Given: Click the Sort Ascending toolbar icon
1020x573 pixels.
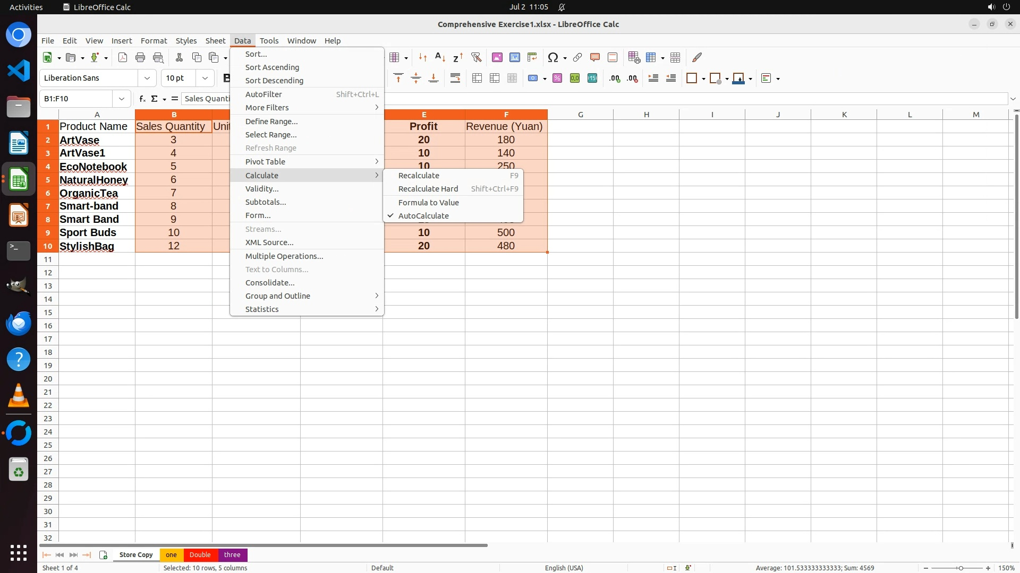Looking at the screenshot, I should click(x=440, y=57).
